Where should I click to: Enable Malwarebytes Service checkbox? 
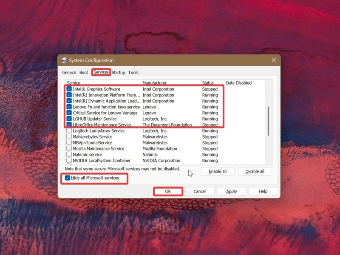coord(69,136)
